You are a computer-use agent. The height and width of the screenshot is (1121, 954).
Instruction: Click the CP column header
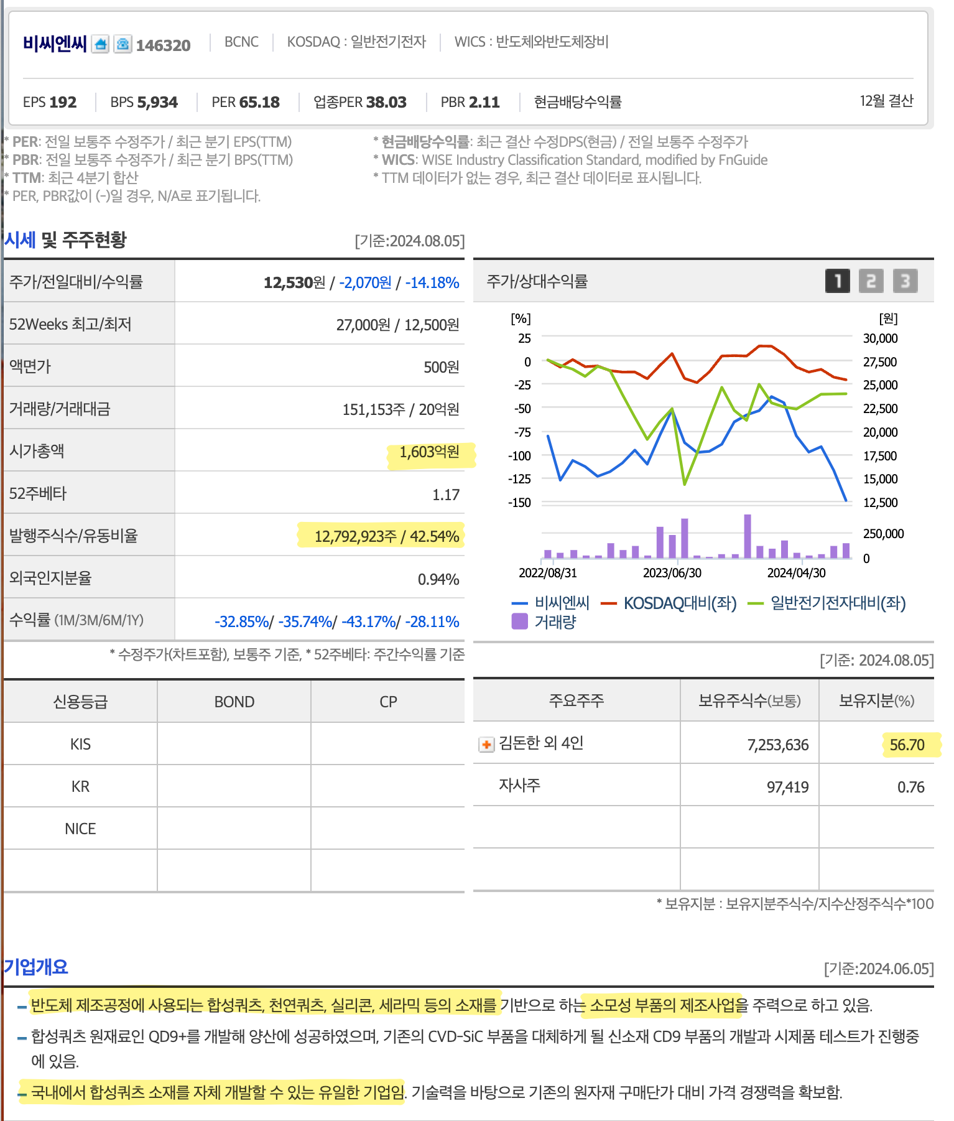[388, 702]
